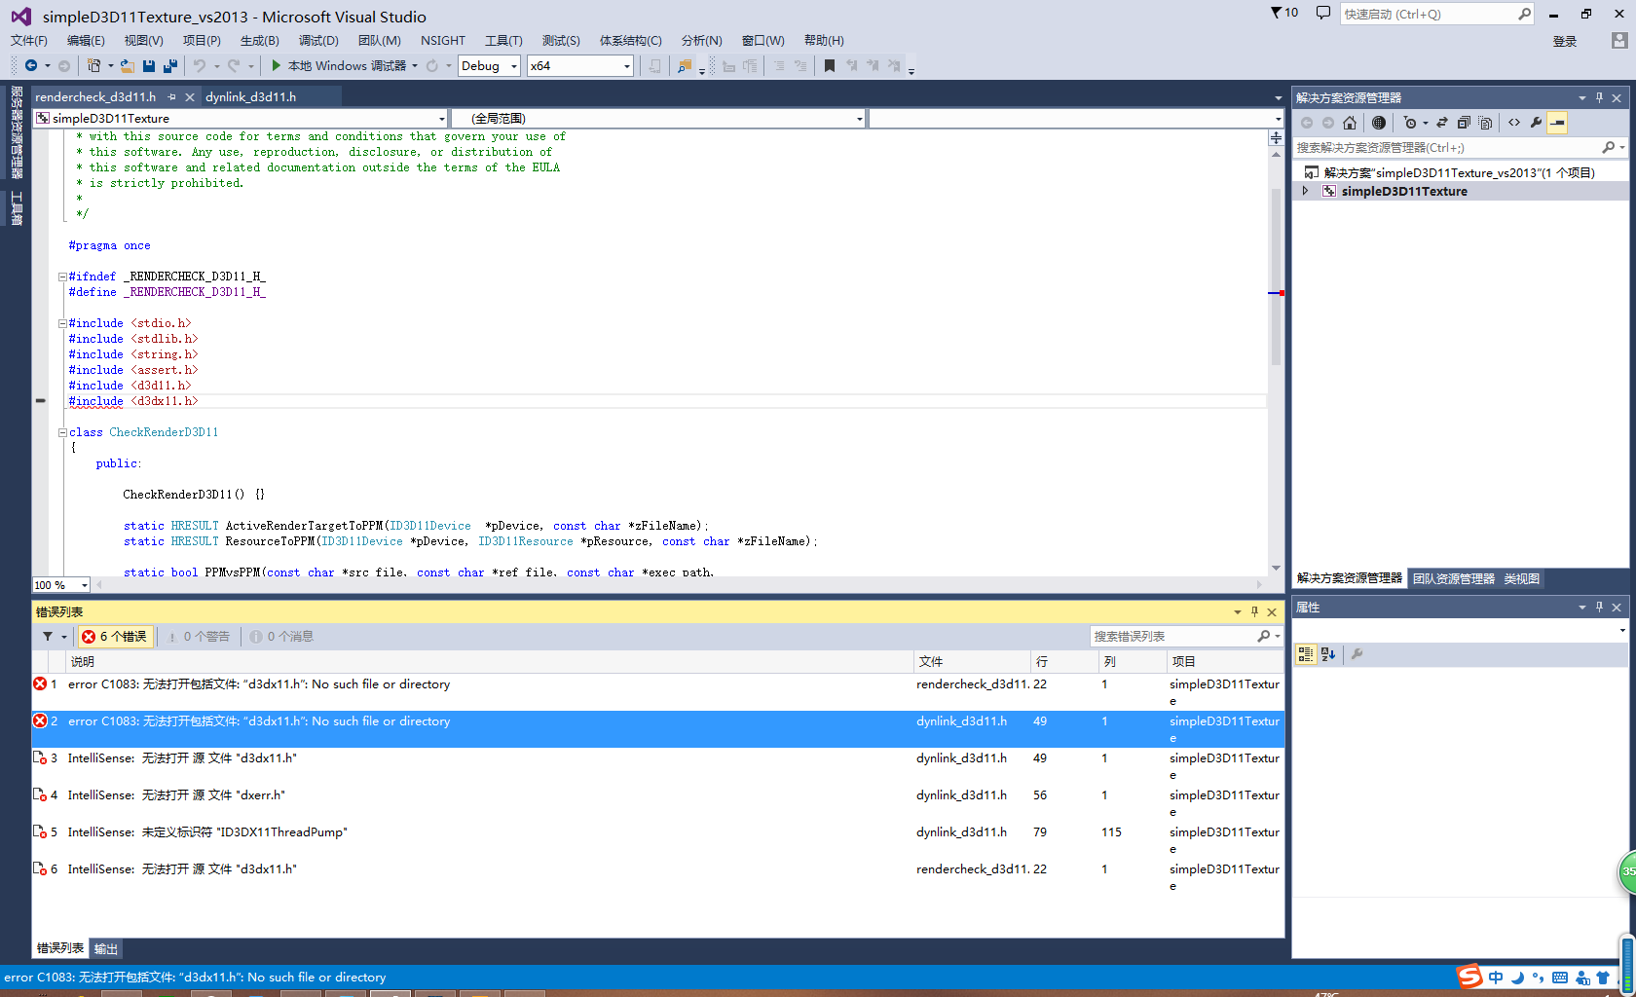Click the Undo arrow icon
Viewport: 1636px width, 997px height.
tap(200, 65)
